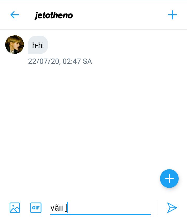Tap the 22/07/20, 02:47 SA timestamp
The height and width of the screenshot is (221, 187).
(60, 61)
